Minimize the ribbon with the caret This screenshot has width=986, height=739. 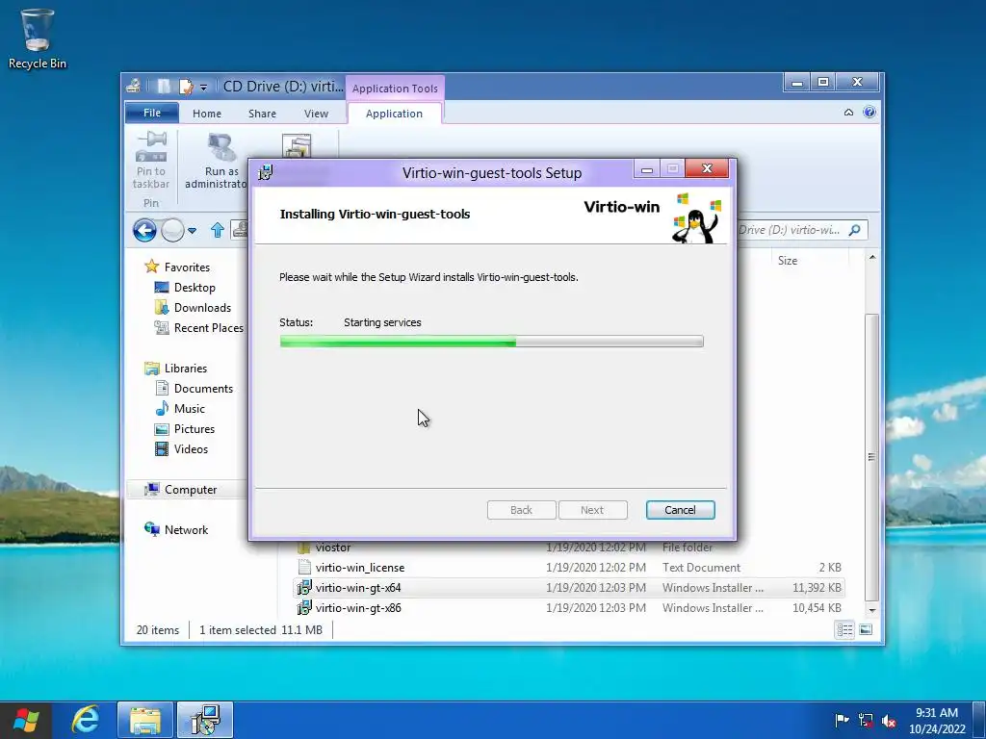coord(848,113)
